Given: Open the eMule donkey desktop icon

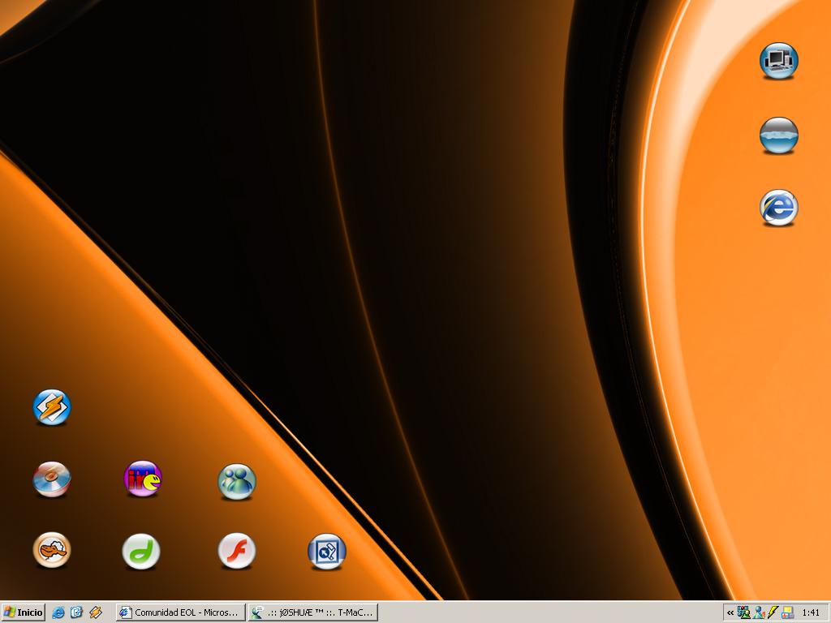Looking at the screenshot, I should (x=52, y=550).
